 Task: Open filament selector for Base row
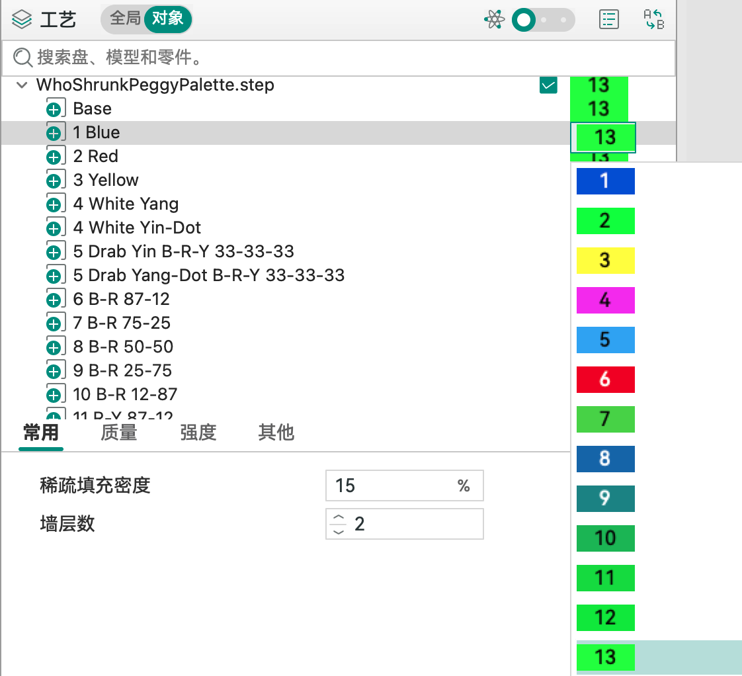[599, 109]
